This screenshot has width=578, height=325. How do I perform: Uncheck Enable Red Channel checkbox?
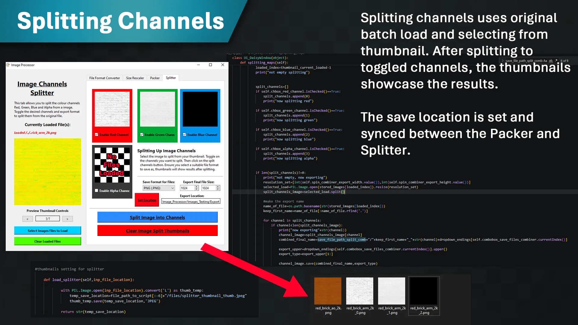[96, 135]
